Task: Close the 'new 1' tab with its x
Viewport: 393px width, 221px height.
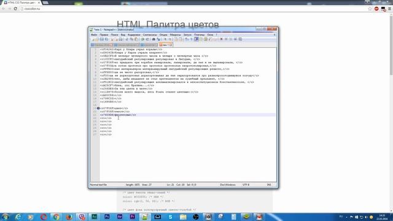Action: pos(171,45)
